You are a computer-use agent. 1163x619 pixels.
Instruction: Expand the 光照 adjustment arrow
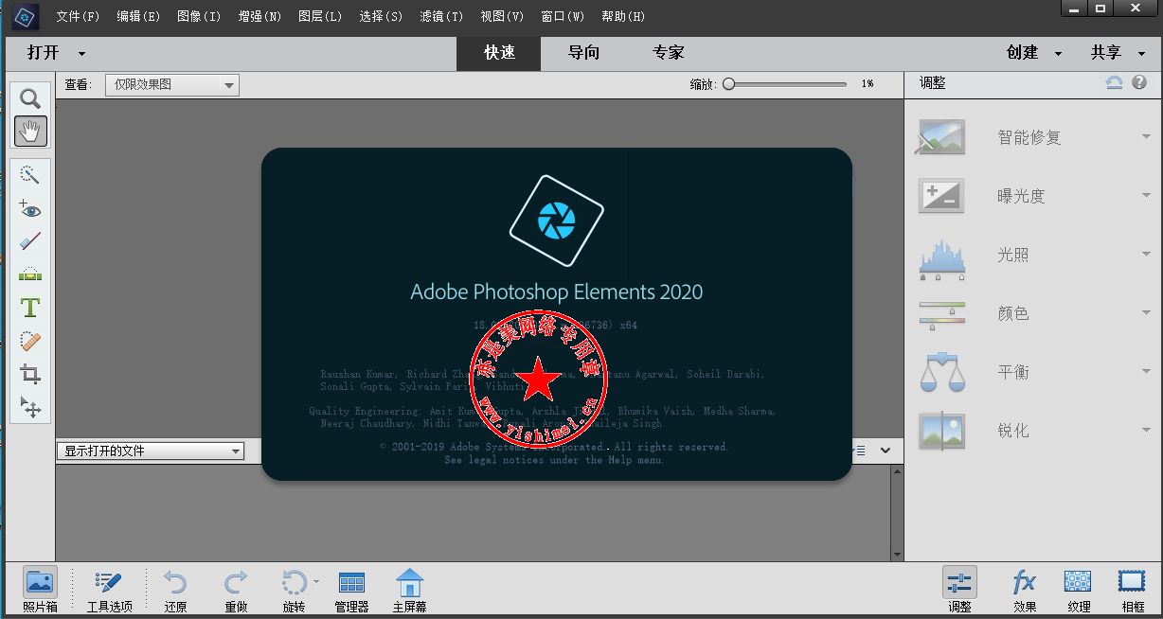(x=1146, y=255)
